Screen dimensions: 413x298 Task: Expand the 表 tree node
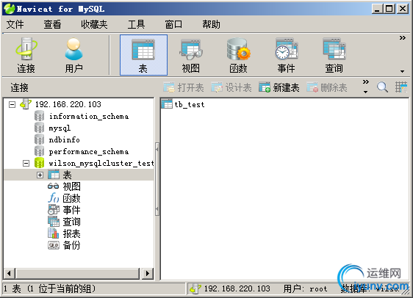pos(40,175)
